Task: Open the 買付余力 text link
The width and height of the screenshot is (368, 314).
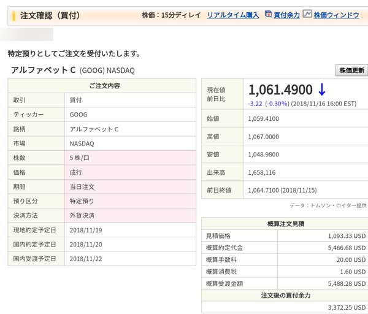Action: pyautogui.click(x=286, y=15)
